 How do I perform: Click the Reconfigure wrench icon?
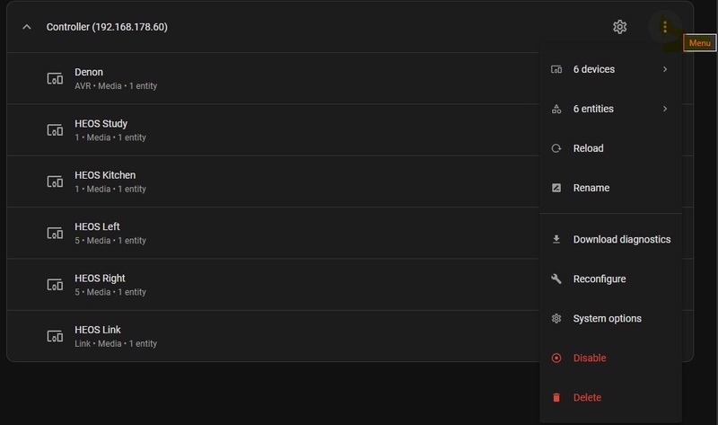556,279
